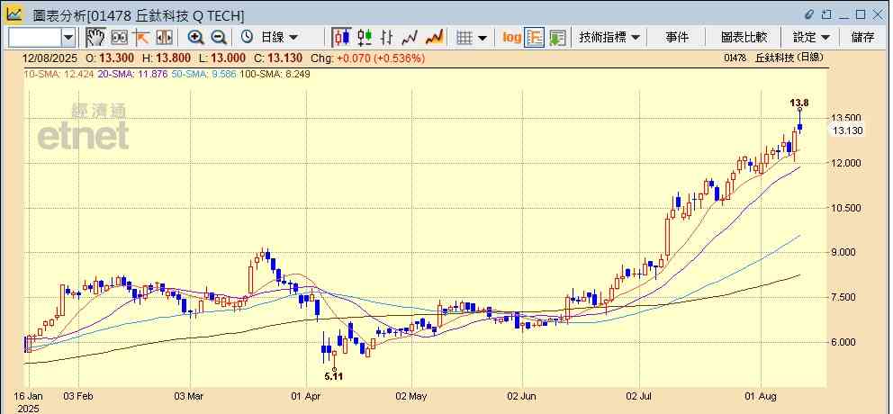This screenshot has width=893, height=414.
Task: Click the 20-SMA: 11.876 label
Action: coord(132,74)
